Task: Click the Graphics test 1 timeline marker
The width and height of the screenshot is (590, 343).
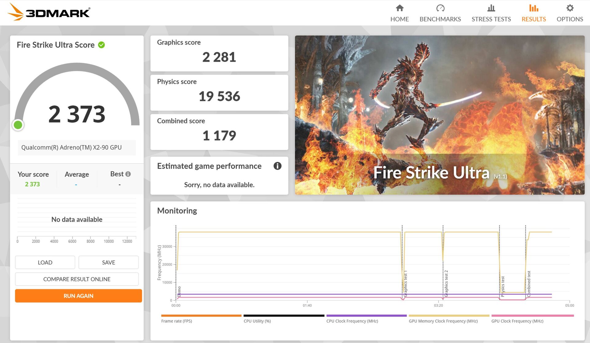Action: pyautogui.click(x=405, y=283)
